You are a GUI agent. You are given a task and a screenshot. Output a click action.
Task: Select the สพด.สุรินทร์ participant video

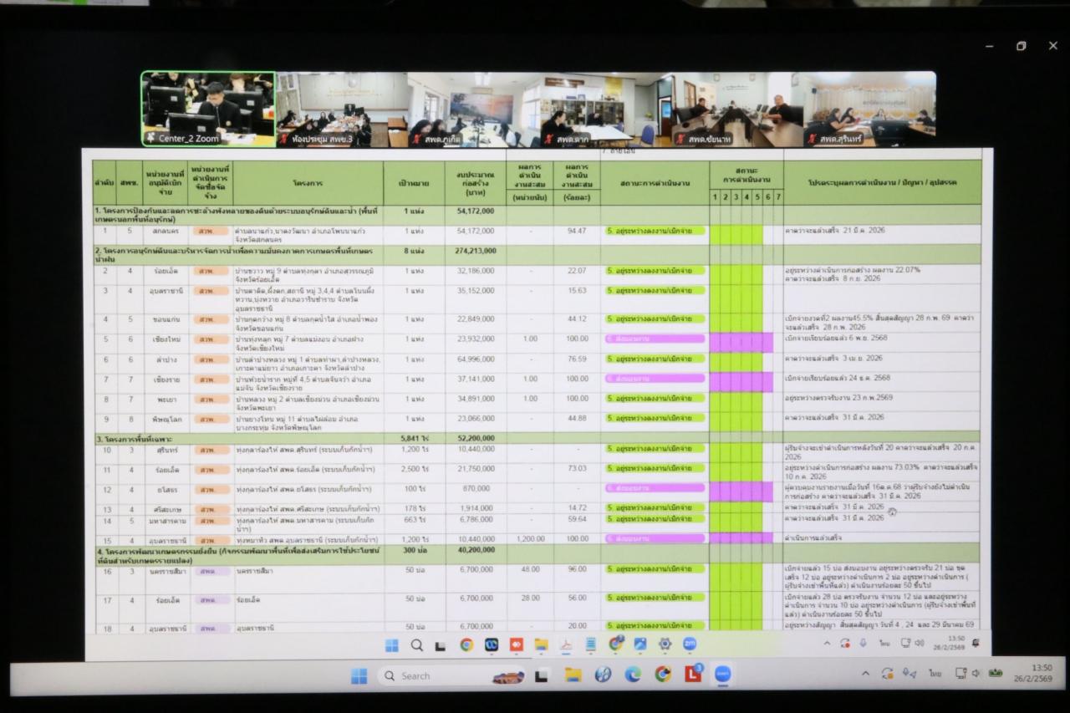pos(869,109)
